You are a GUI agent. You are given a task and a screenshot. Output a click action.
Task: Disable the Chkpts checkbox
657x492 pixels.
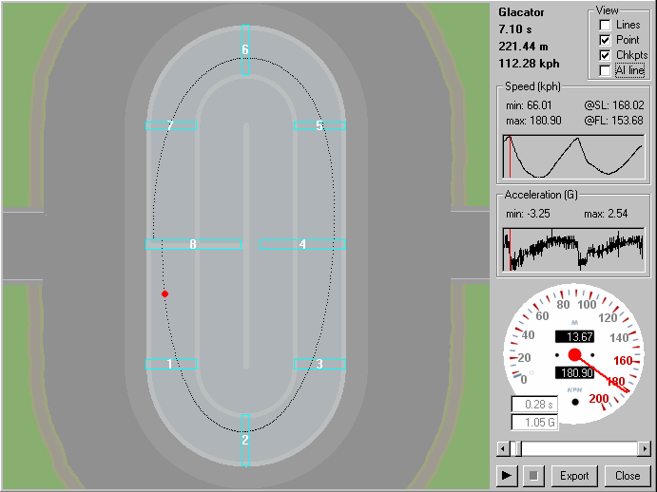605,55
